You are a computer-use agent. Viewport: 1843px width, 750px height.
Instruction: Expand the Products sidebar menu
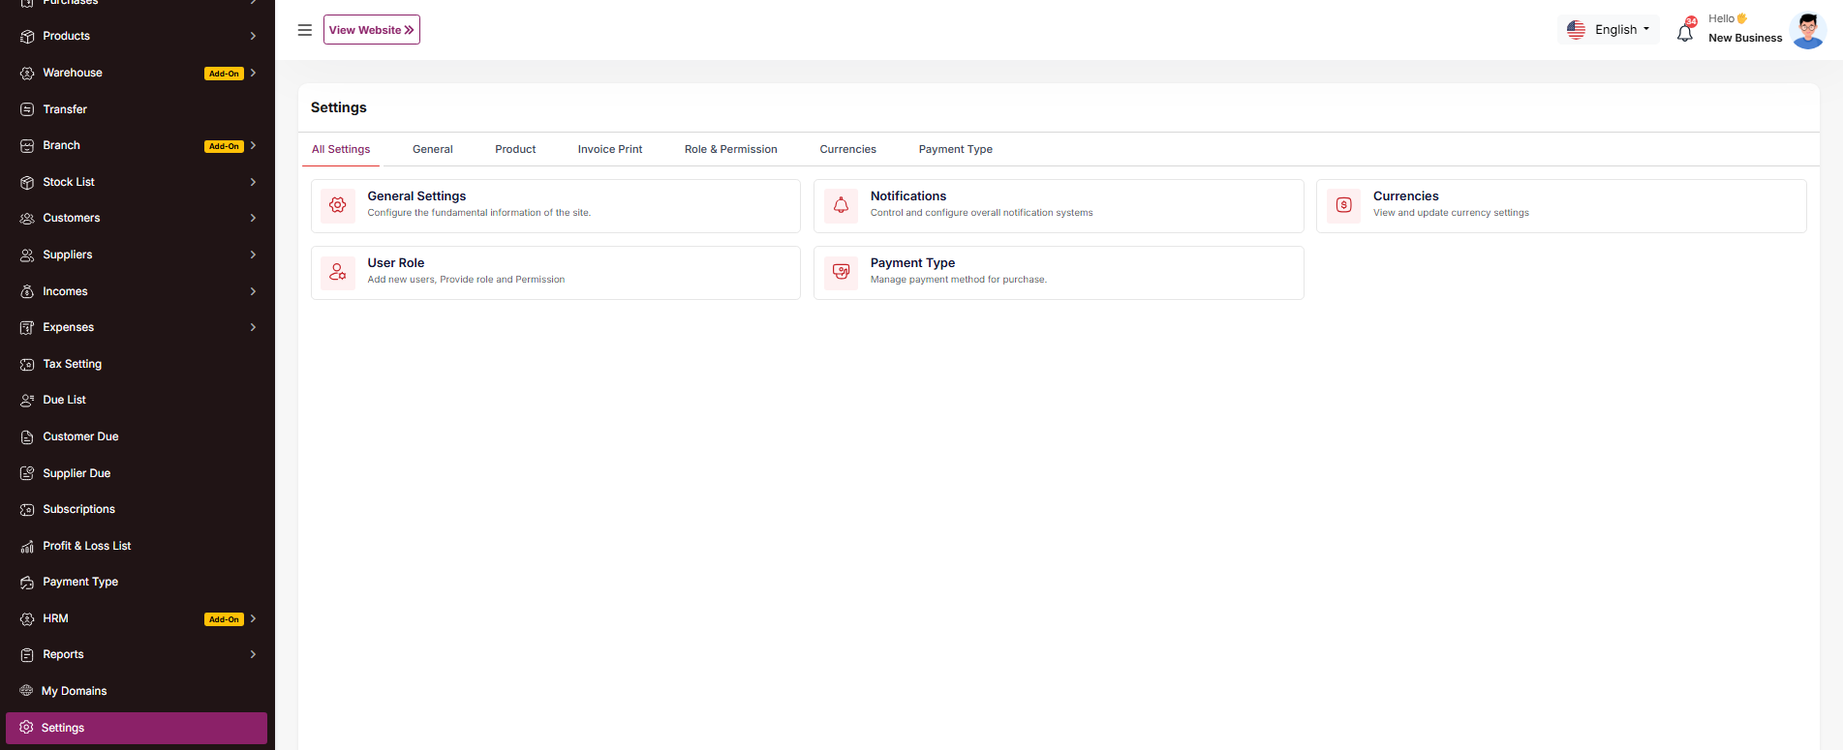click(x=136, y=36)
